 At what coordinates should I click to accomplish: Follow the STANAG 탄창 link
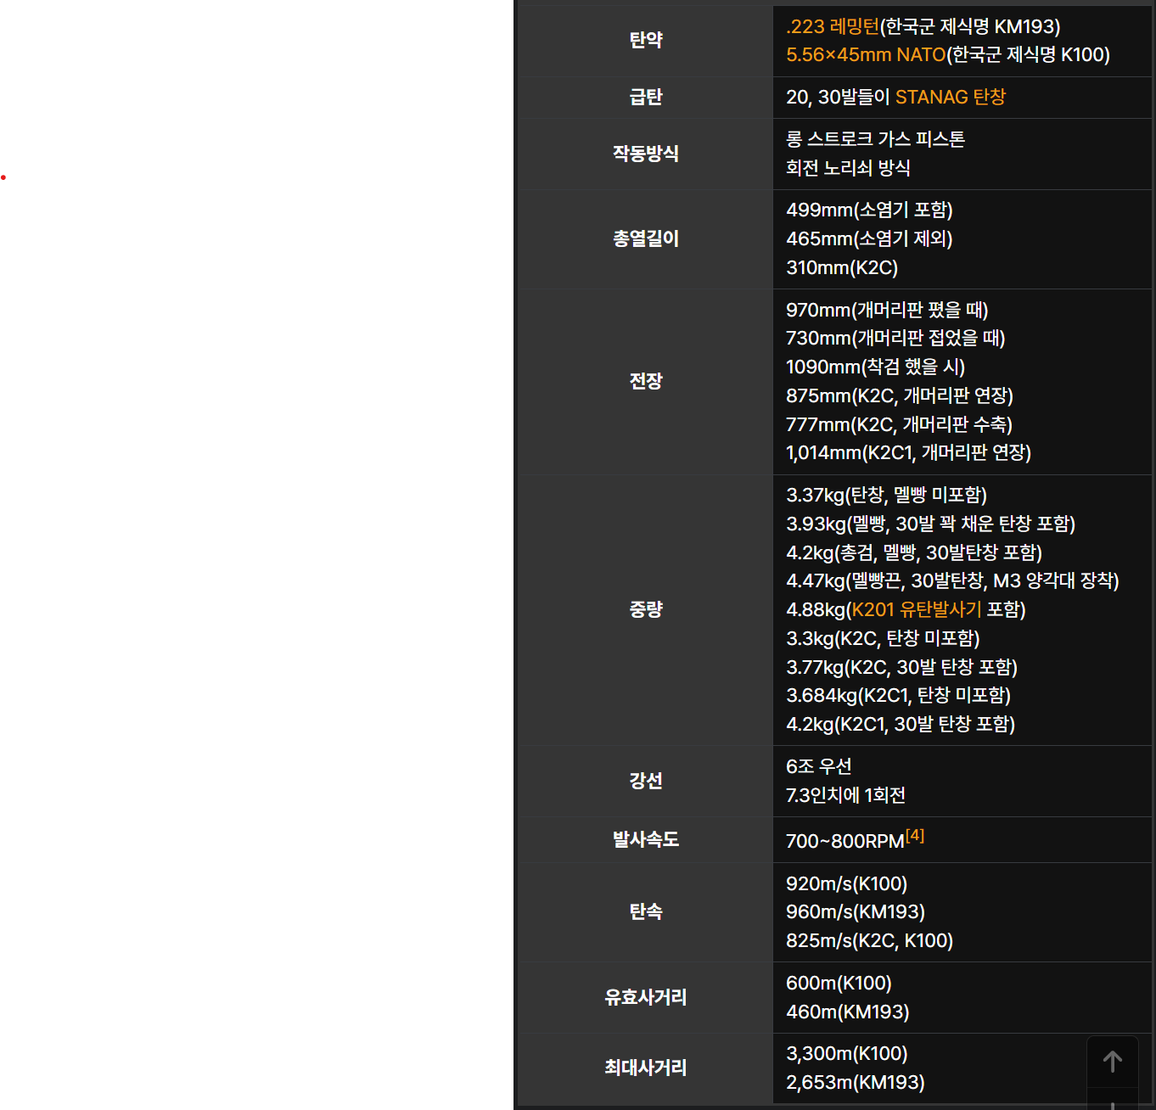click(951, 97)
